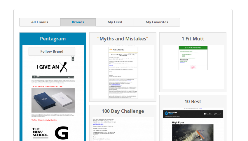Open the 1 Fit Mutt brand heading
This screenshot has width=248, height=141.
coord(193,39)
